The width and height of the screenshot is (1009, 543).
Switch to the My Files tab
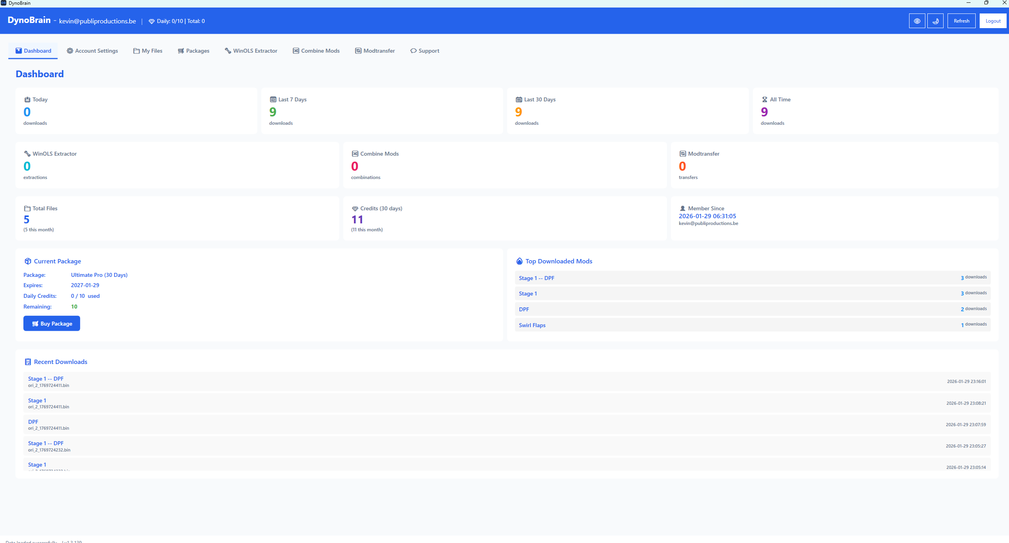[147, 51]
